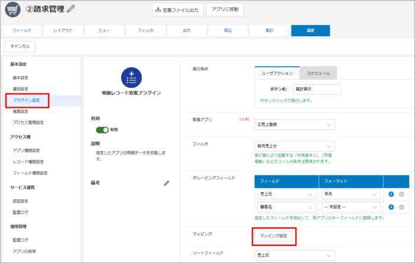Open the フィルタ dropdown showing 前月売上分
This screenshot has height=263, width=415.
tap(295, 146)
